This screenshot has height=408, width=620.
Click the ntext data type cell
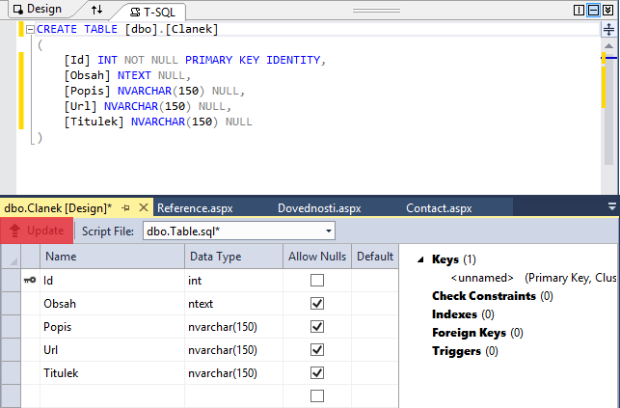coord(233,303)
